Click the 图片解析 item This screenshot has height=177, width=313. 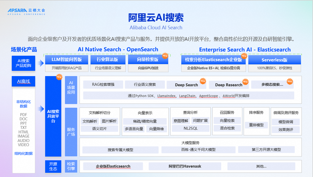pos(109,121)
